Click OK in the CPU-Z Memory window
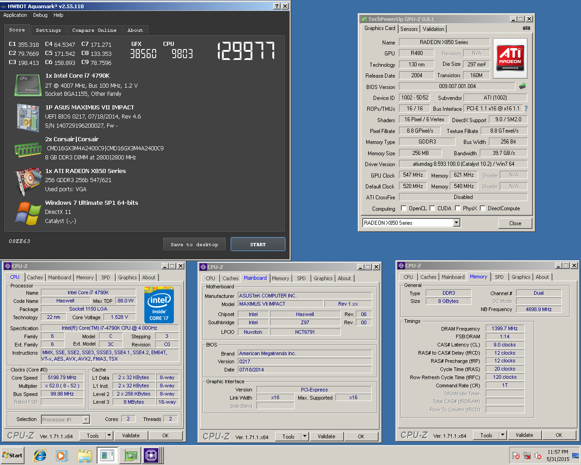This screenshot has width=581, height=465. [559, 435]
